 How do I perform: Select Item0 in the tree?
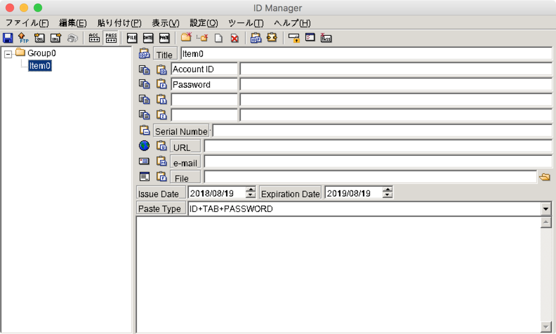(x=40, y=66)
